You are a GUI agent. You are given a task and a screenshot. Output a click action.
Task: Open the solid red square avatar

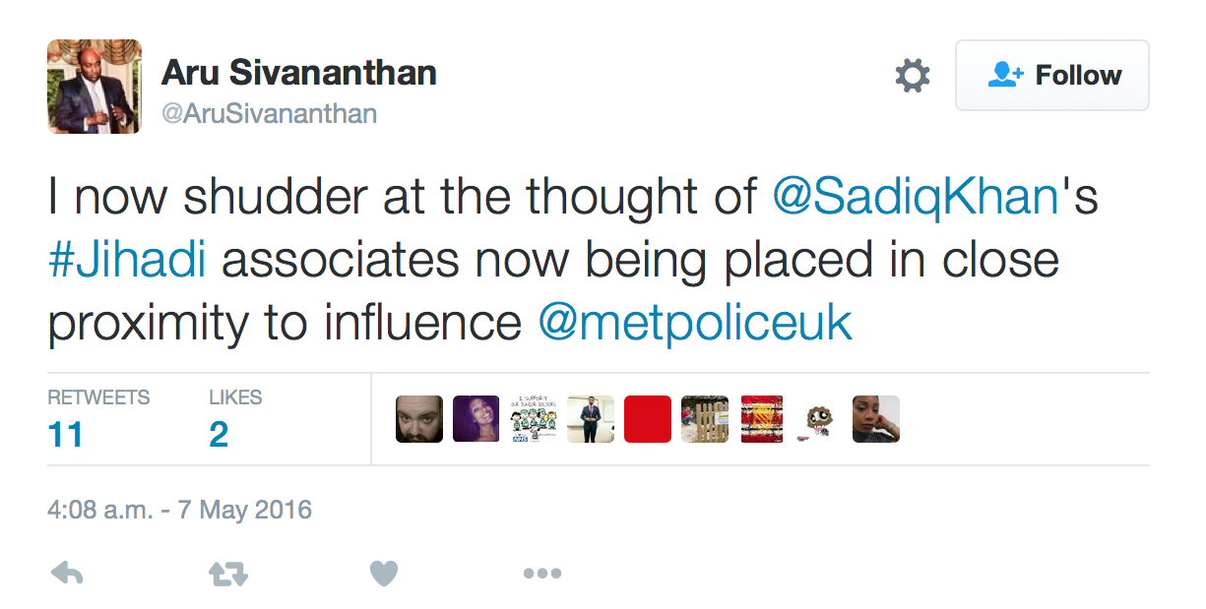coord(648,419)
